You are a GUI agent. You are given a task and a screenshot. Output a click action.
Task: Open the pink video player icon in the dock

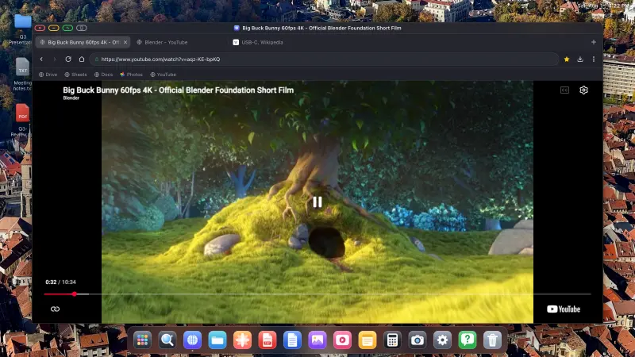[x=342, y=340]
